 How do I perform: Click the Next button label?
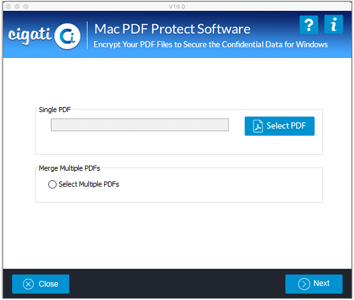pos(321,283)
